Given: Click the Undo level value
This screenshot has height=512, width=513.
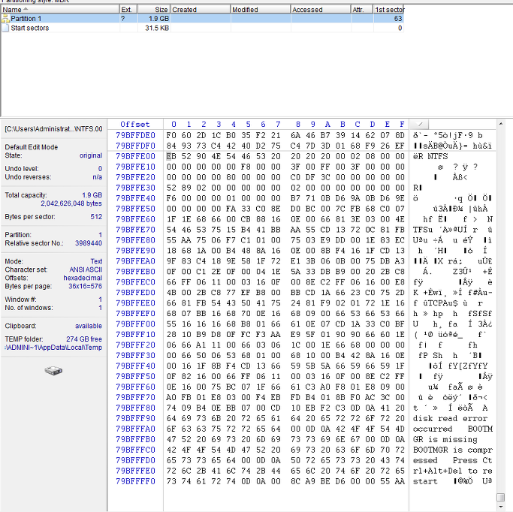Looking at the screenshot, I should [100, 169].
